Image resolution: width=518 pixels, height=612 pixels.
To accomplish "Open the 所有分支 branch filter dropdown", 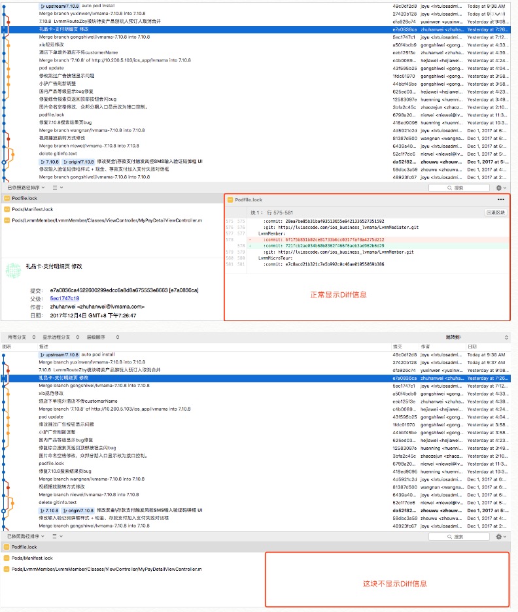I will 17,337.
